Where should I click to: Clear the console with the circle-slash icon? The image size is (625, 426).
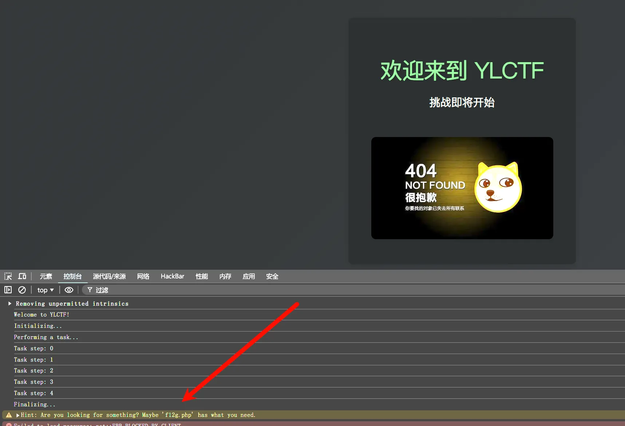point(22,290)
